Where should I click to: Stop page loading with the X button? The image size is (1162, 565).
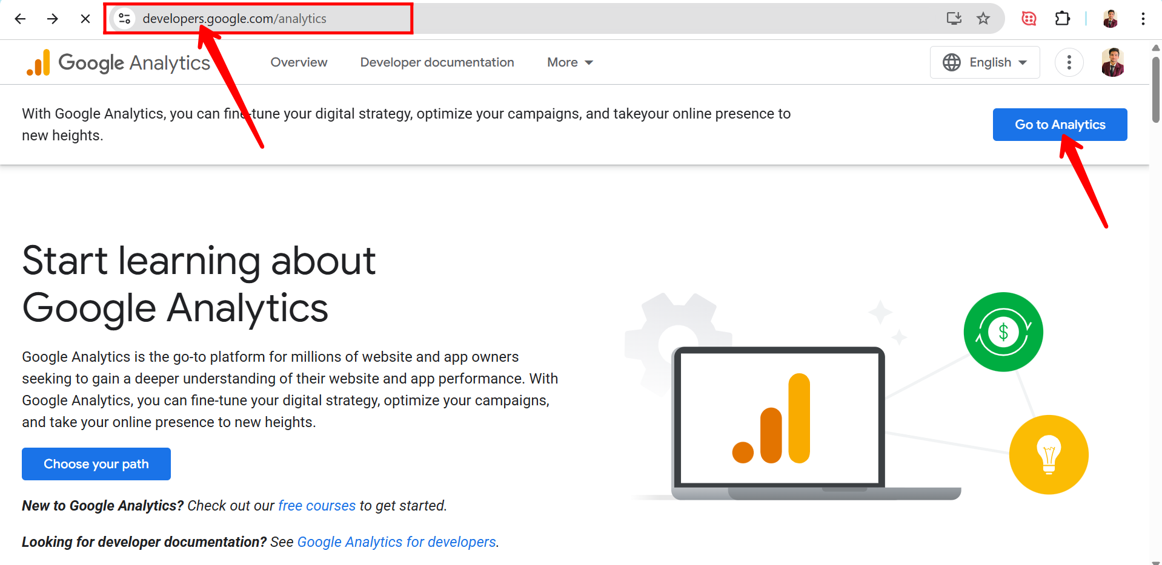pos(85,19)
